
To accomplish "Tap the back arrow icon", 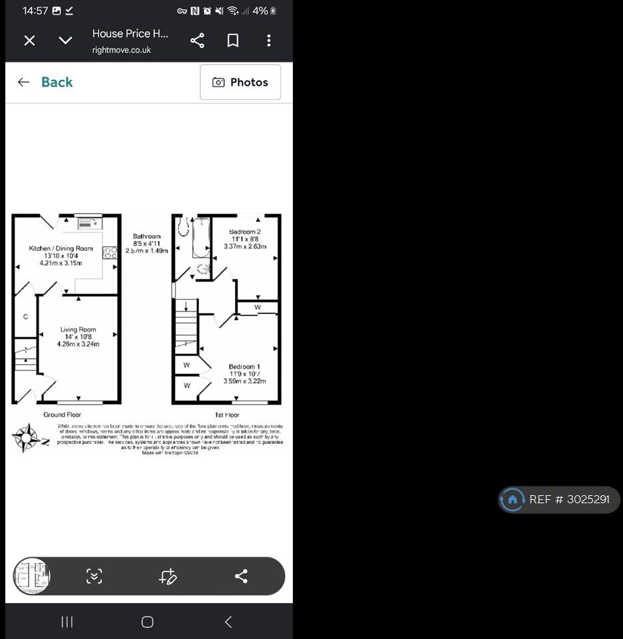I will point(24,82).
